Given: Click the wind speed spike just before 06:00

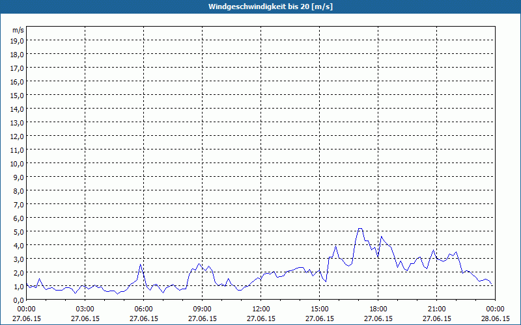Looking at the screenshot, I should [140, 265].
